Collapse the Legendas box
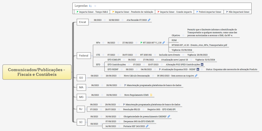 95,6
